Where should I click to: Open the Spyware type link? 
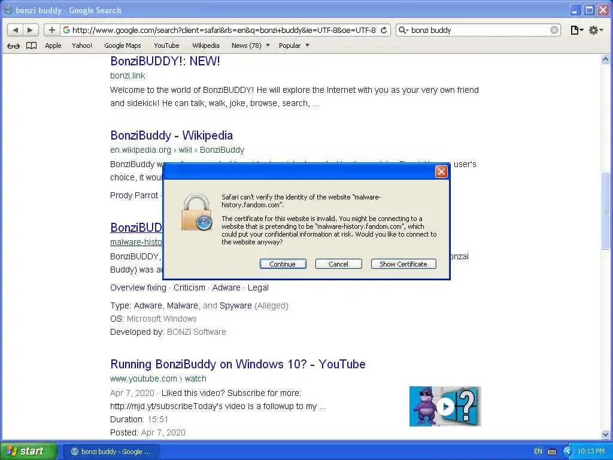tap(236, 305)
